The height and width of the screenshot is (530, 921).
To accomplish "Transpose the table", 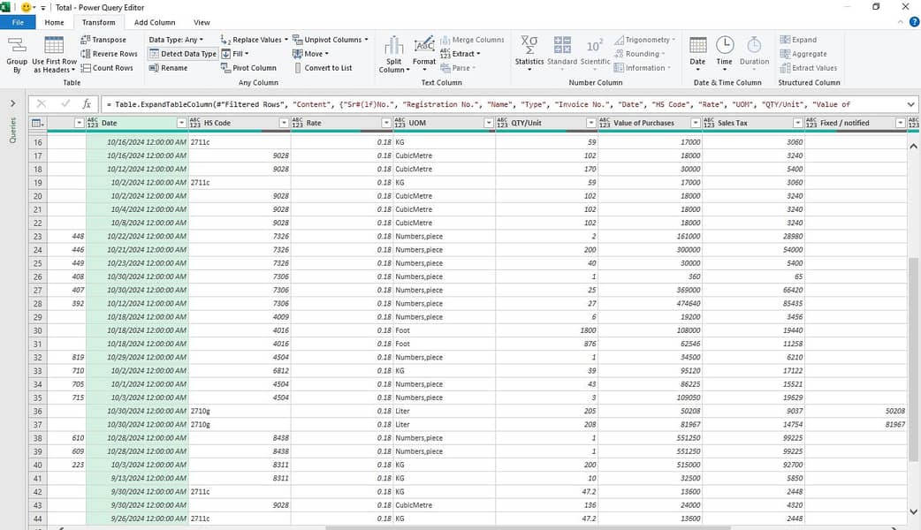I will (x=103, y=40).
